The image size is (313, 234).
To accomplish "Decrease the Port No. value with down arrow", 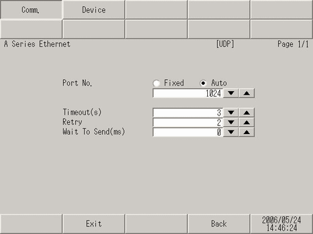I will [x=231, y=93].
